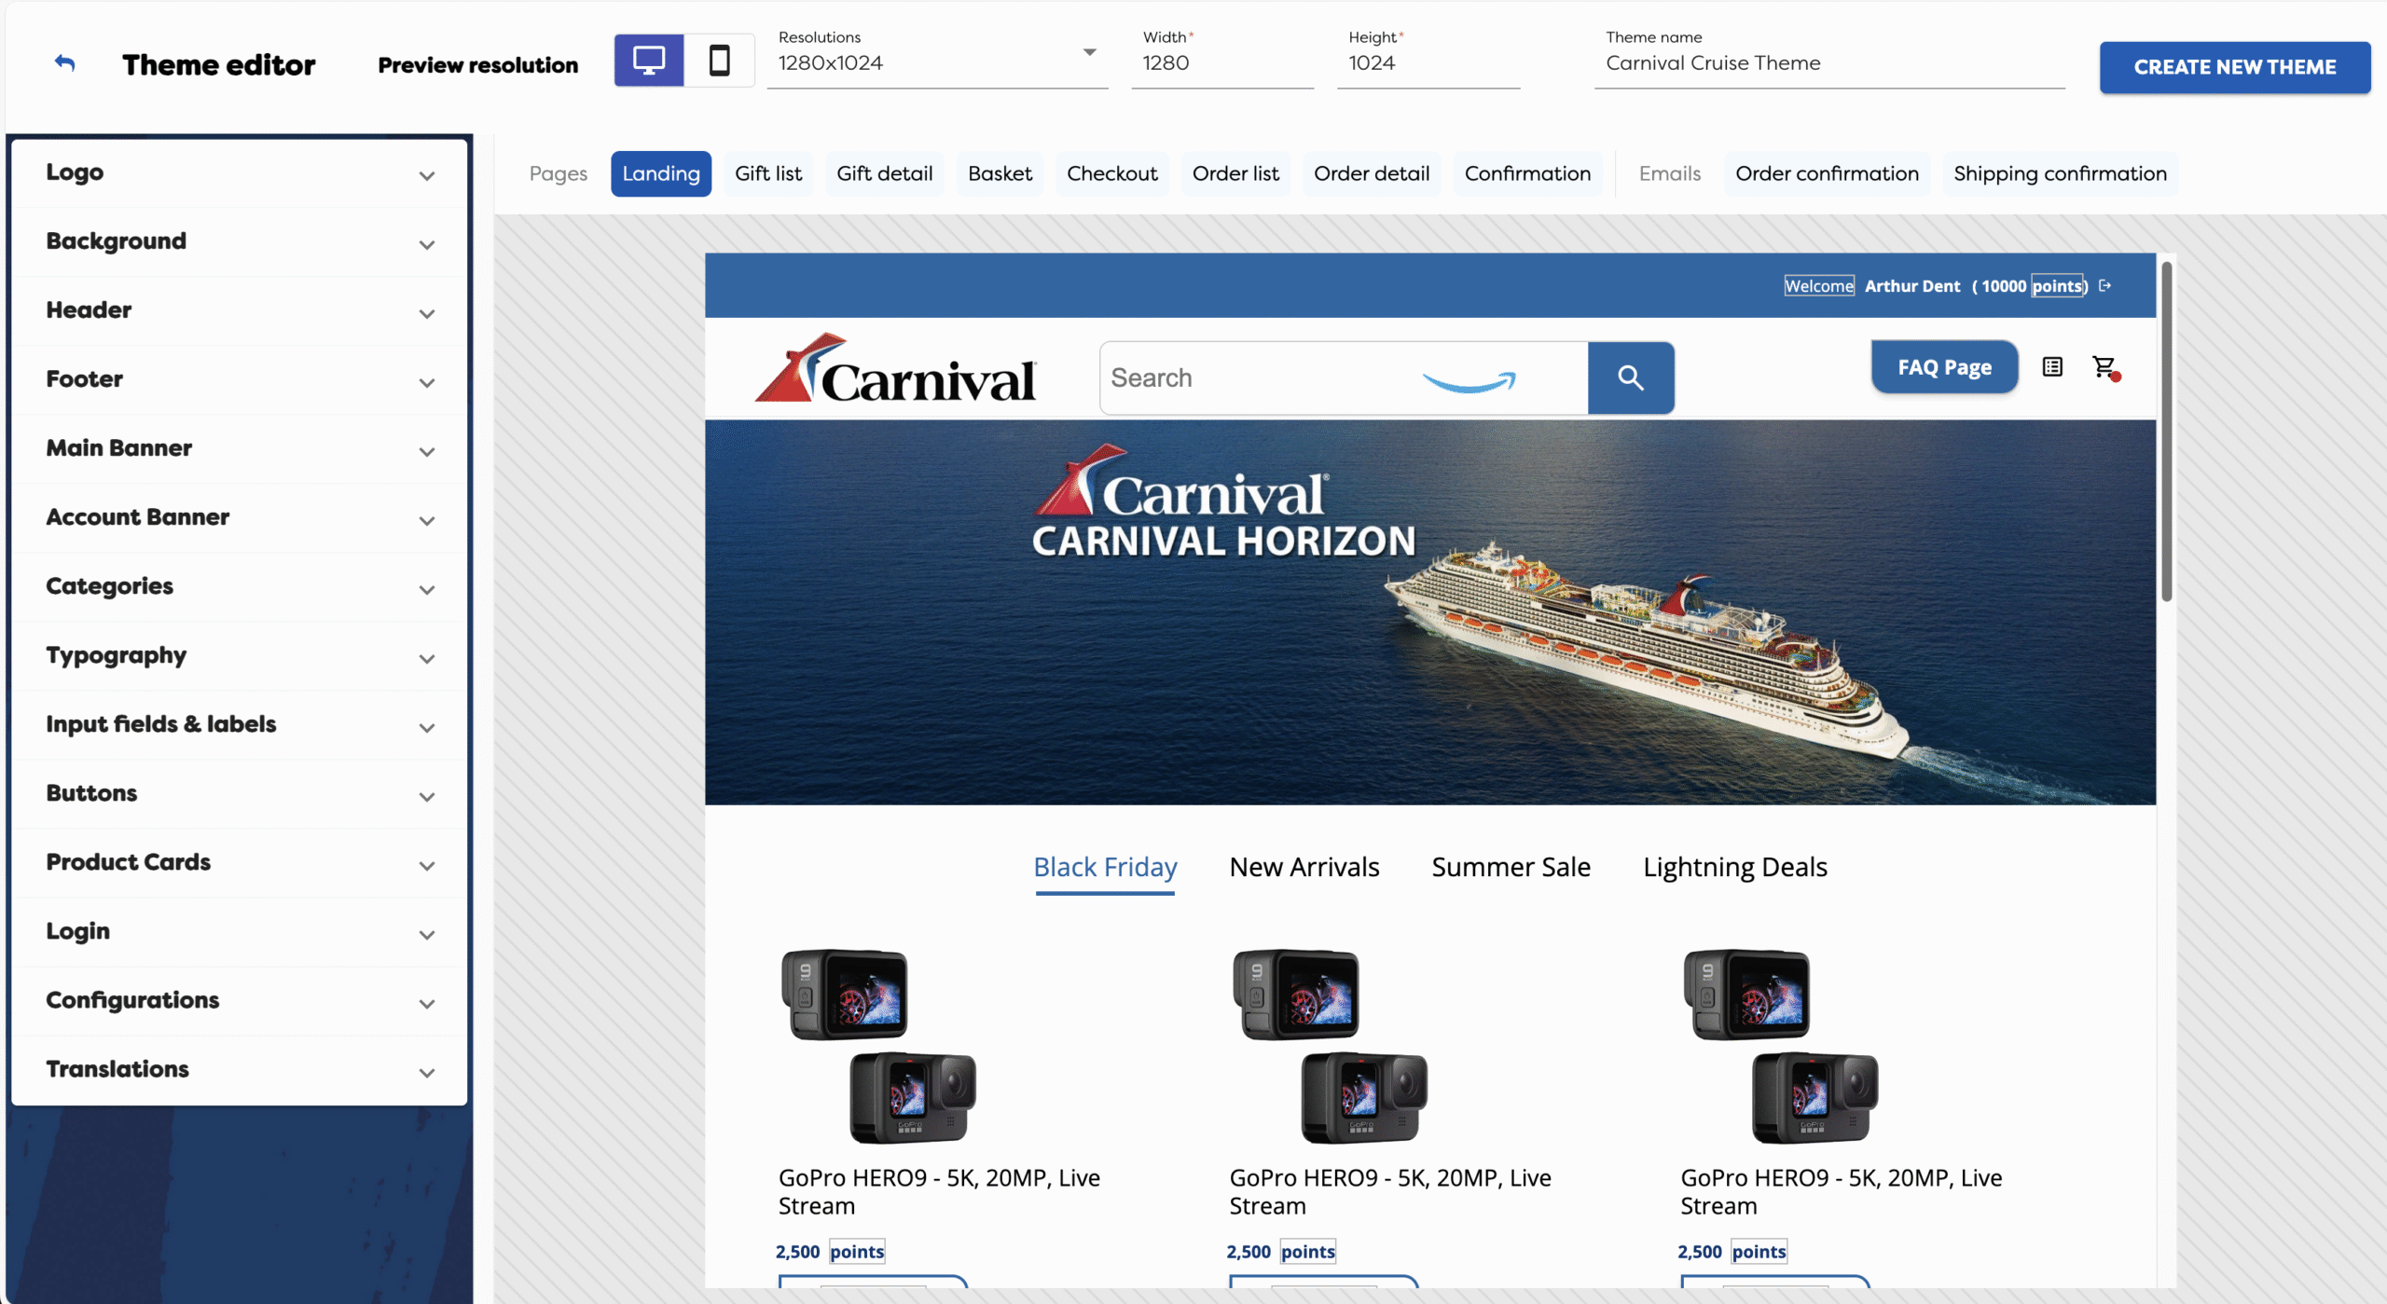Select the Black Friday category tab
2387x1304 pixels.
[1105, 868]
